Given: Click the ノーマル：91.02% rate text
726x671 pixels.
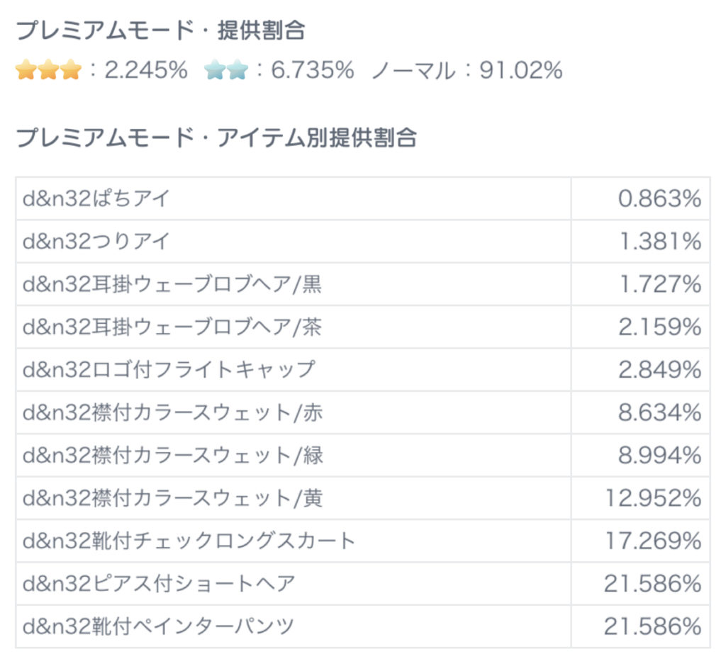Looking at the screenshot, I should point(467,70).
